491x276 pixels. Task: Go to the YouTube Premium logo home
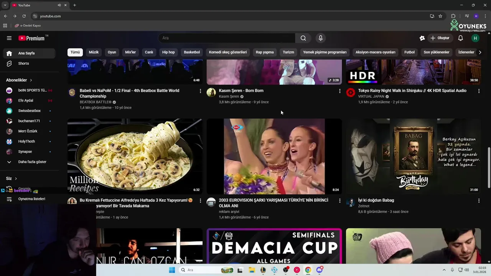pyautogui.click(x=32, y=38)
